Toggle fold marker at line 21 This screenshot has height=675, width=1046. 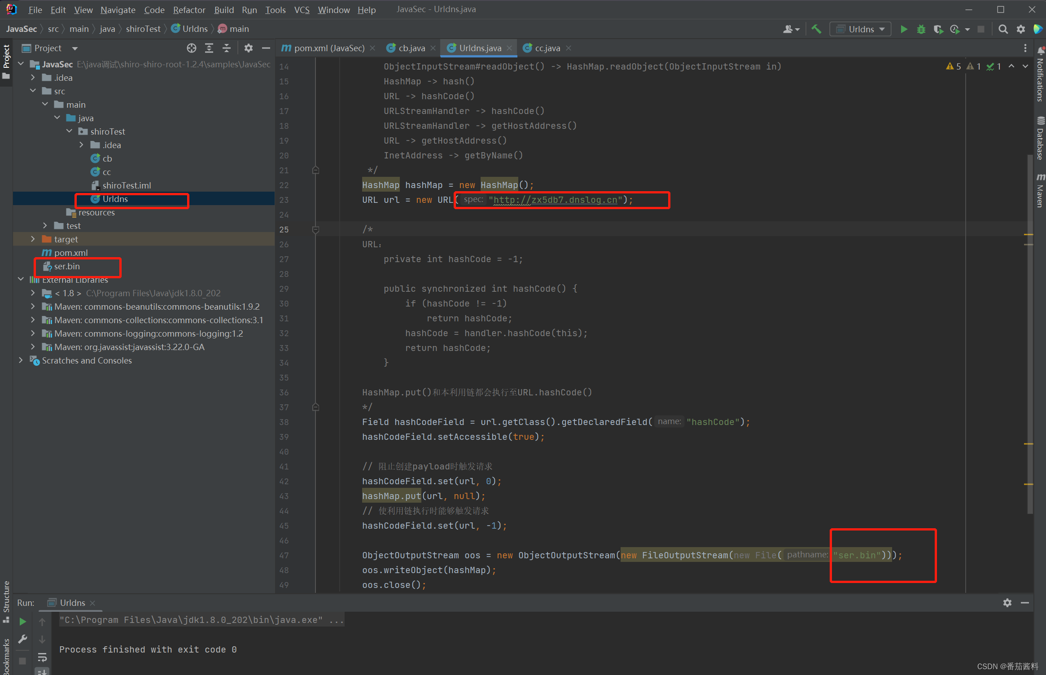coord(315,170)
